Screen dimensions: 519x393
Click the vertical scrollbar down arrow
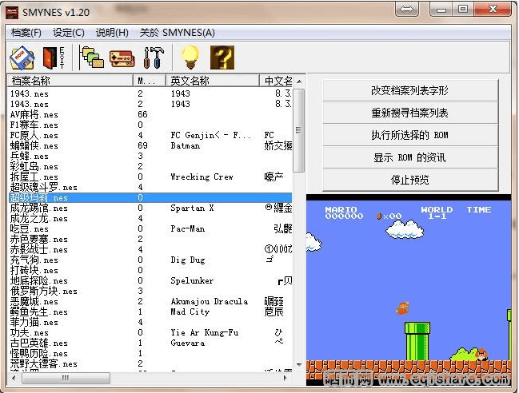pyautogui.click(x=299, y=365)
